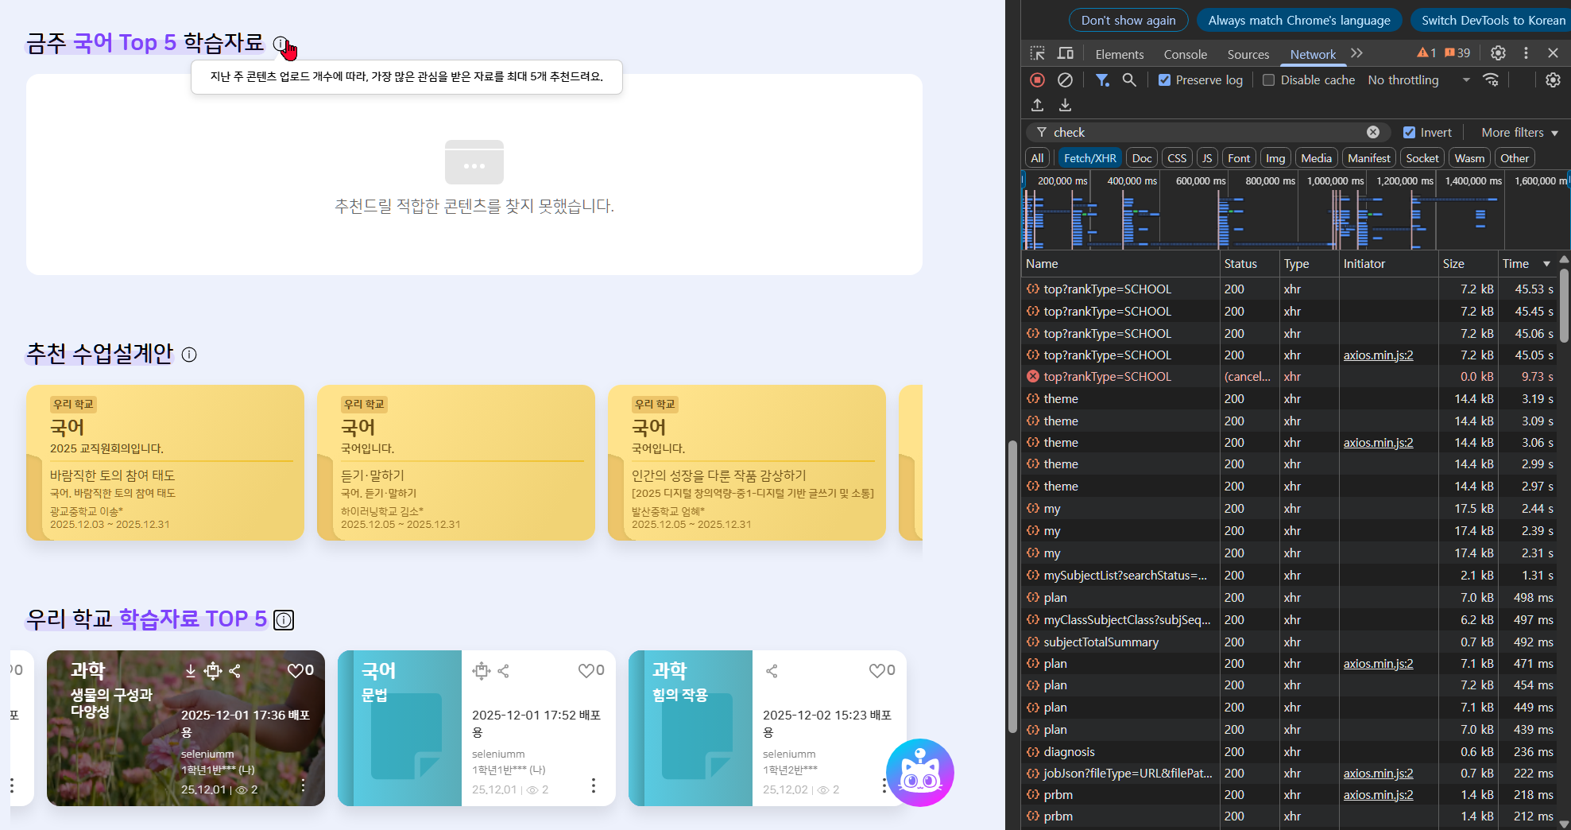Expand the More filters dropdown
This screenshot has width=1571, height=830.
(1519, 133)
